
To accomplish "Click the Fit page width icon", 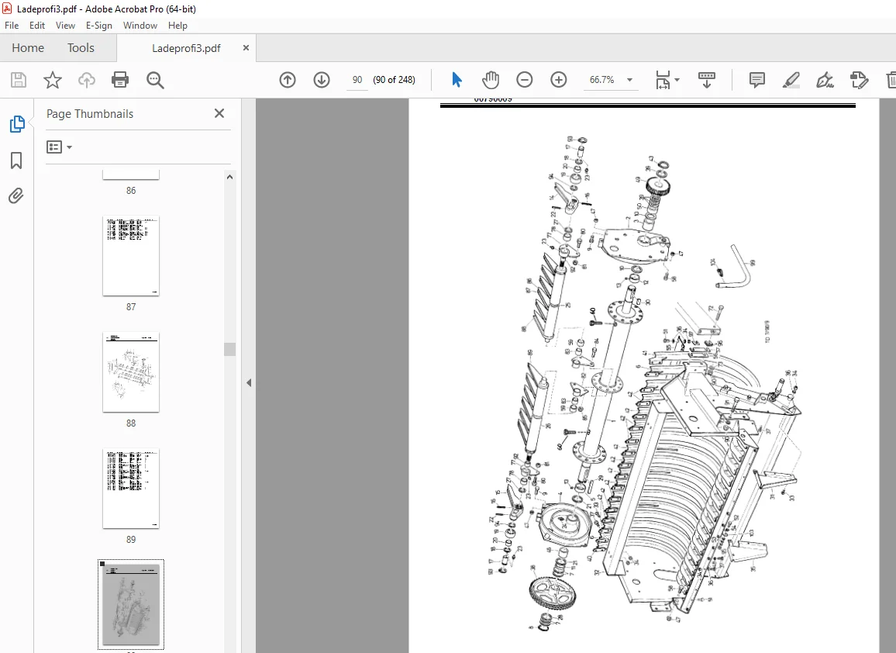I will [663, 79].
